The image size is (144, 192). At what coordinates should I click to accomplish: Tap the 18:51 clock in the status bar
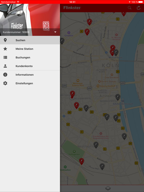coord(72,2)
